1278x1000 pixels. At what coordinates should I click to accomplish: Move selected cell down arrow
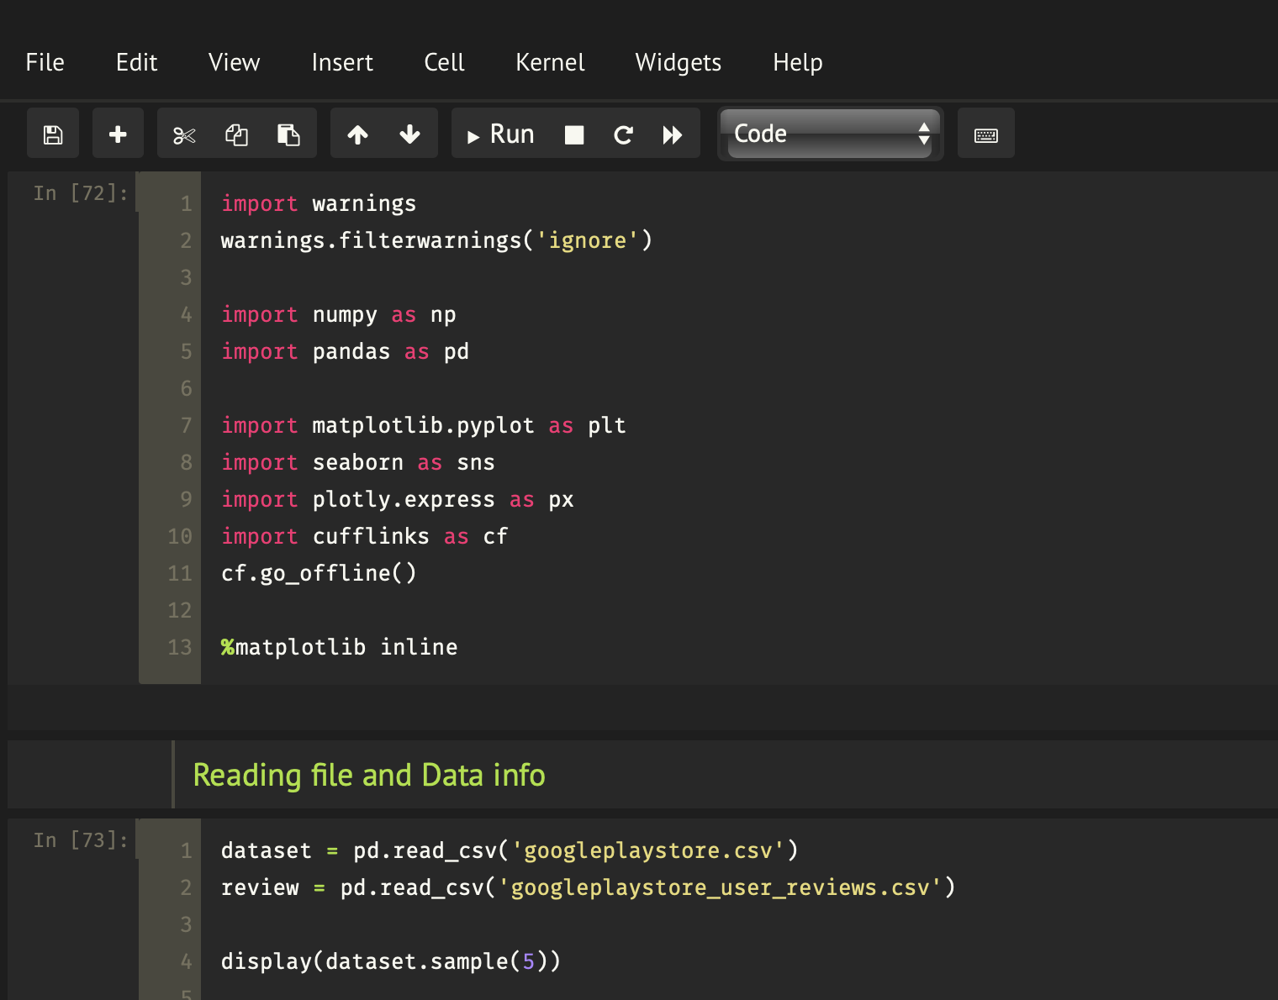click(x=409, y=134)
